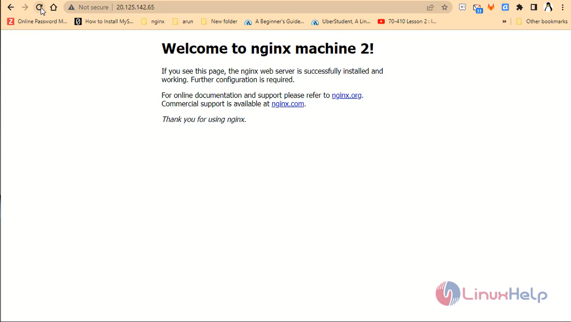Click the Thank you for using nginx. text
The image size is (571, 322).
[204, 119]
